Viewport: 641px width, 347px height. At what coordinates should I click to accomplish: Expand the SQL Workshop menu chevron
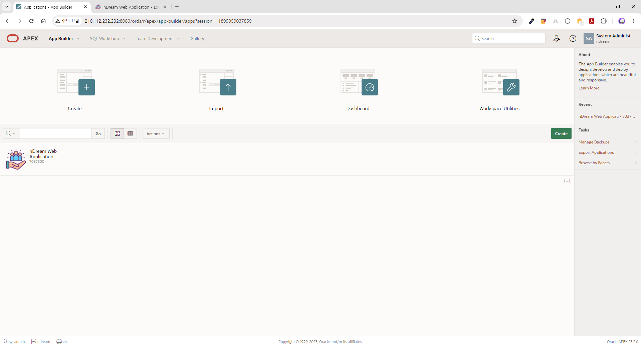click(x=124, y=39)
